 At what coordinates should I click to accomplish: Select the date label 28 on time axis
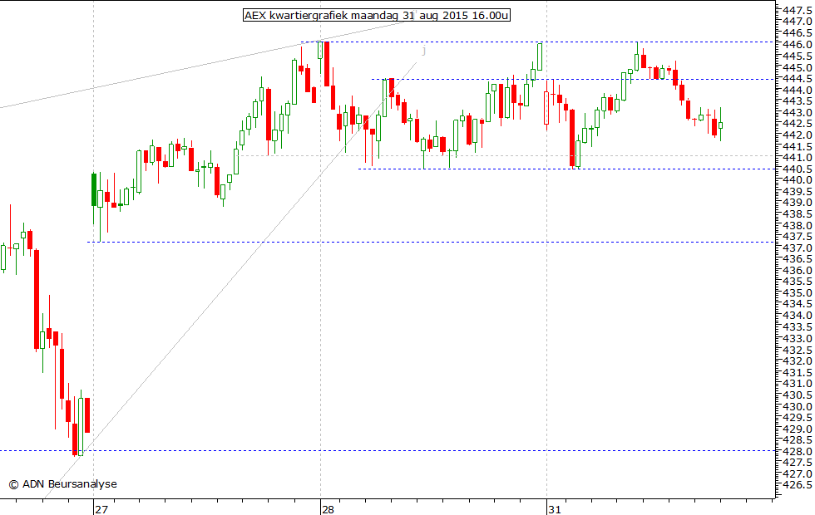point(328,509)
